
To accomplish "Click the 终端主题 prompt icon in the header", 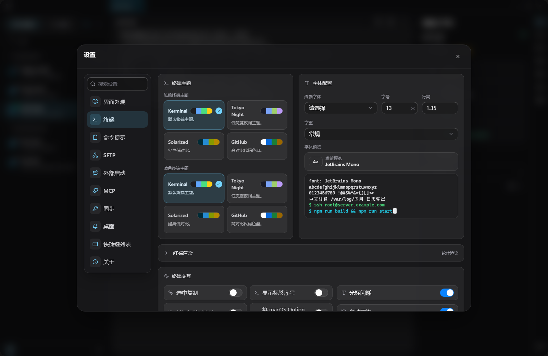I will click(x=166, y=83).
